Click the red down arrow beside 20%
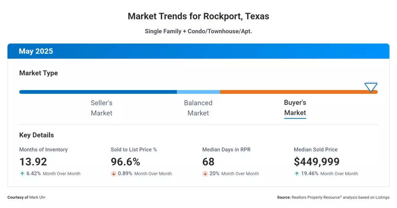Screen dimensions: 397x208 point(205,174)
